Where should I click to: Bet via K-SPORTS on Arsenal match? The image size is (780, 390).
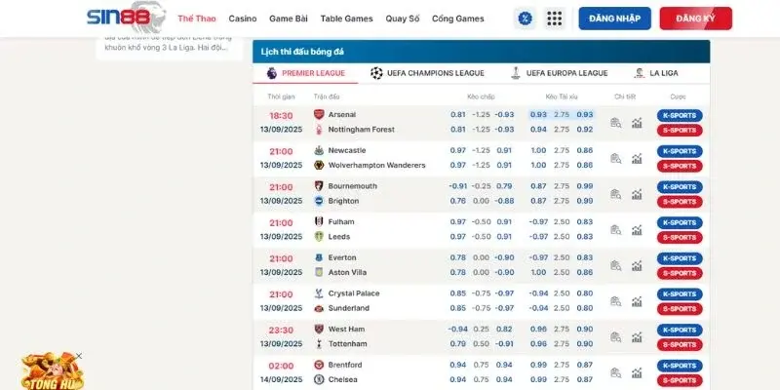(x=679, y=115)
